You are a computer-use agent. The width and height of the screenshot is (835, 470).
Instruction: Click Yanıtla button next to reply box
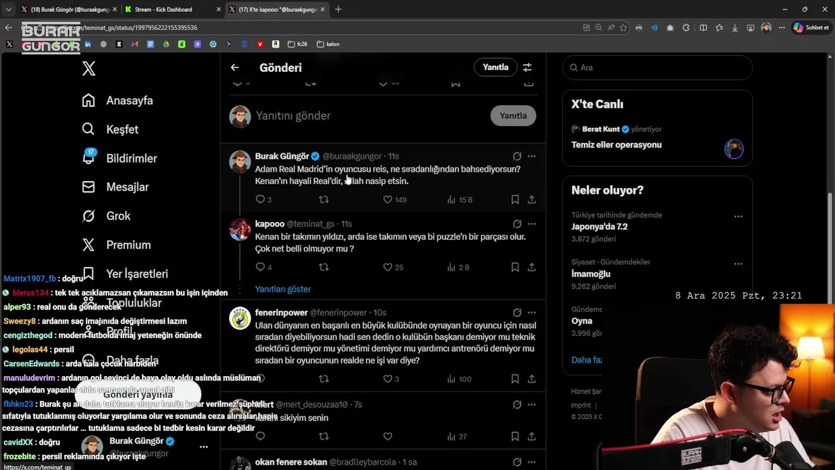(x=513, y=116)
